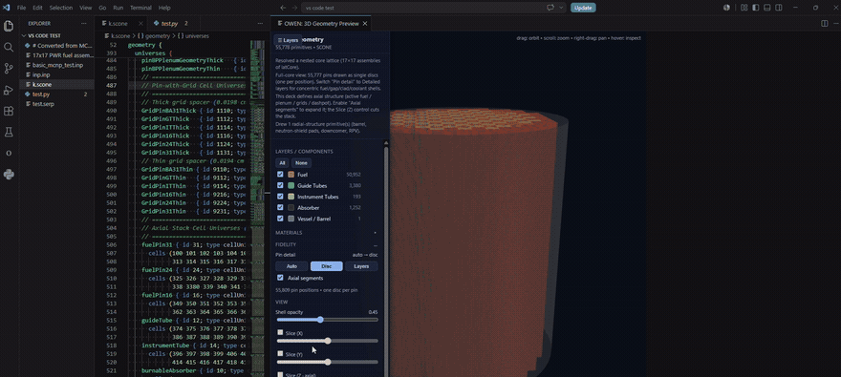
Task: Toggle the Absorber layer checkbox
Action: tap(280, 207)
